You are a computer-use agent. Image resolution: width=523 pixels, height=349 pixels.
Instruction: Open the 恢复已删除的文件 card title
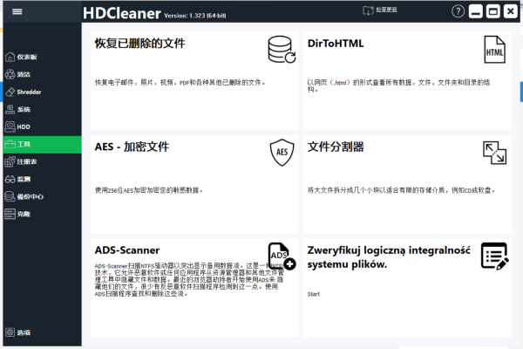[x=139, y=43]
